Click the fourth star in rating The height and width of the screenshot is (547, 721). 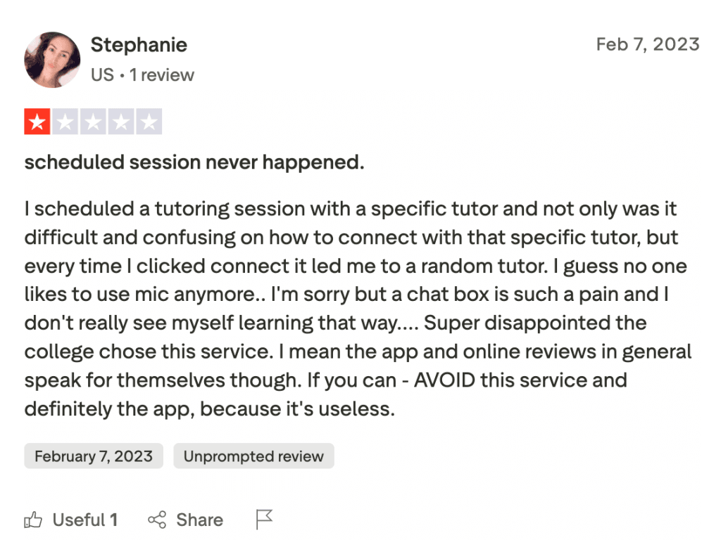pyautogui.click(x=121, y=121)
